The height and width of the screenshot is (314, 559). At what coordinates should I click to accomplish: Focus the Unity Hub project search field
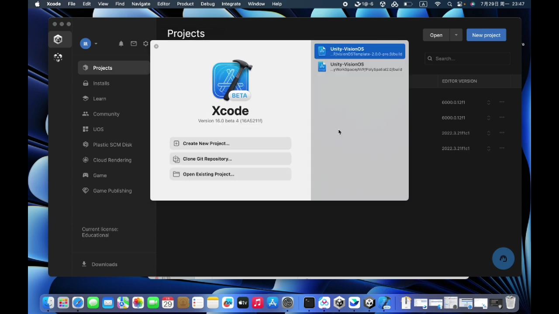pyautogui.click(x=467, y=58)
